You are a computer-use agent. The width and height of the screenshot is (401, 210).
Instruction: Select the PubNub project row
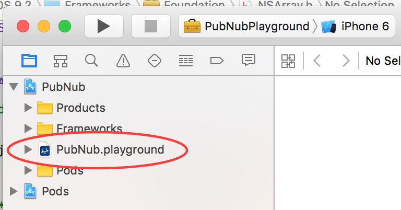click(138, 87)
